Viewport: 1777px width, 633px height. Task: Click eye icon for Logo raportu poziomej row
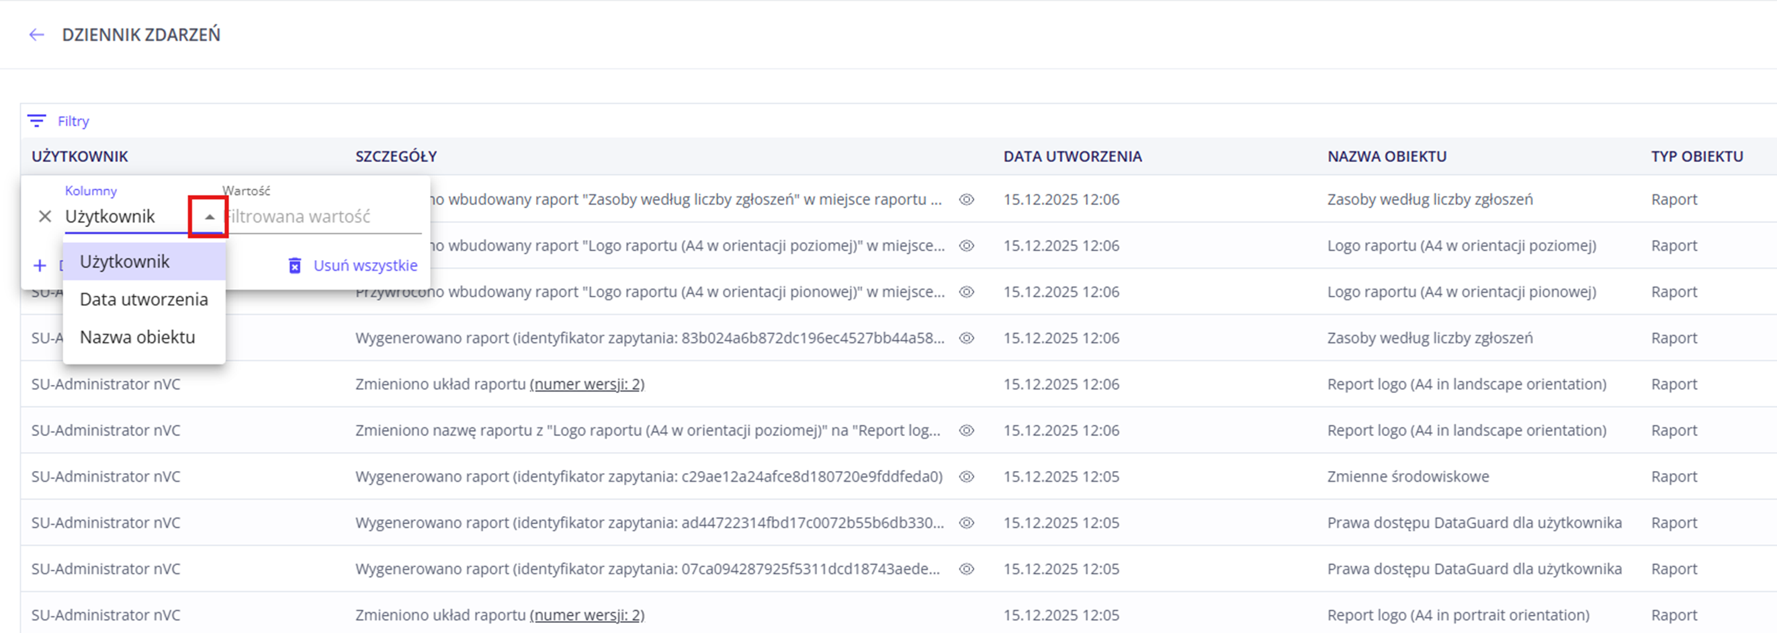[967, 247]
